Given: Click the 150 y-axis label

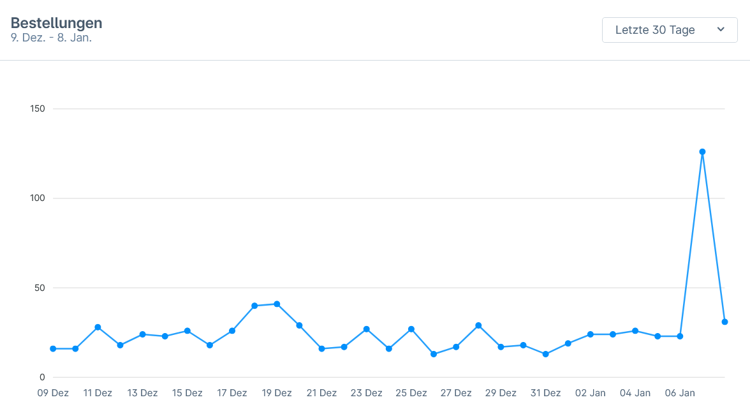Looking at the screenshot, I should (x=38, y=109).
